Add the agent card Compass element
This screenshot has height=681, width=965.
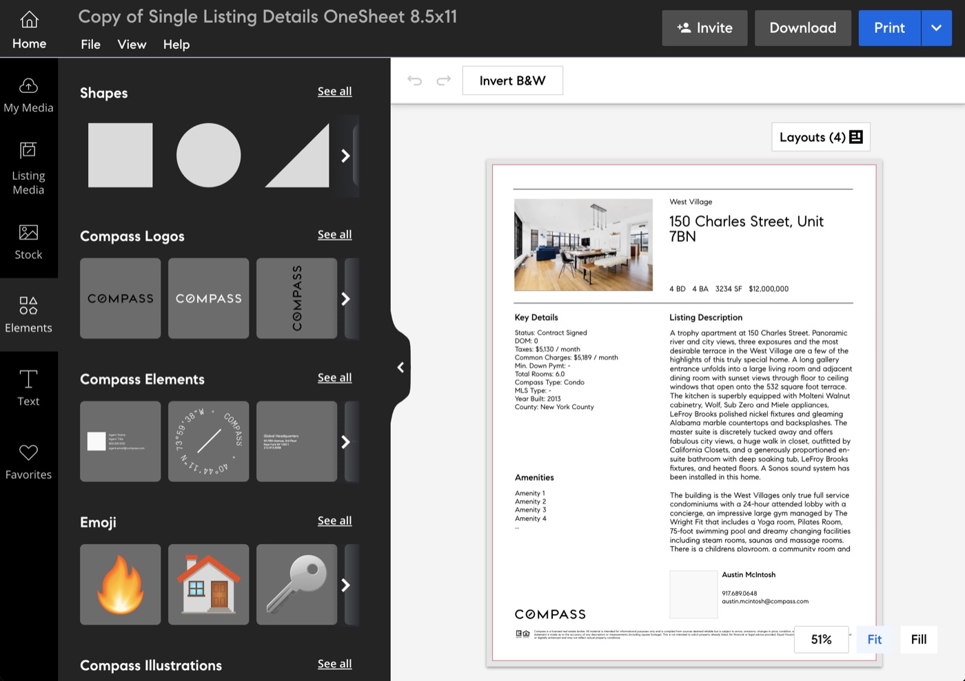pyautogui.click(x=121, y=441)
